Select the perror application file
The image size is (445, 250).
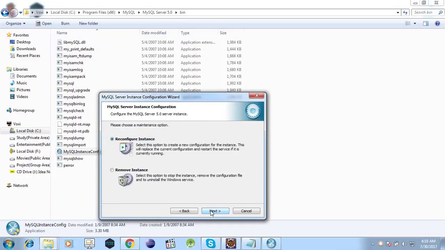[x=68, y=165]
